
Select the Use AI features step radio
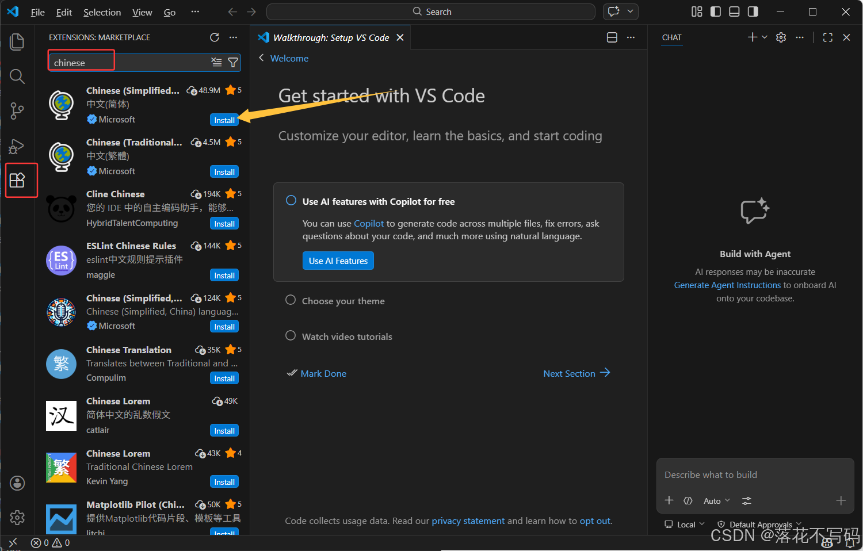click(x=291, y=201)
